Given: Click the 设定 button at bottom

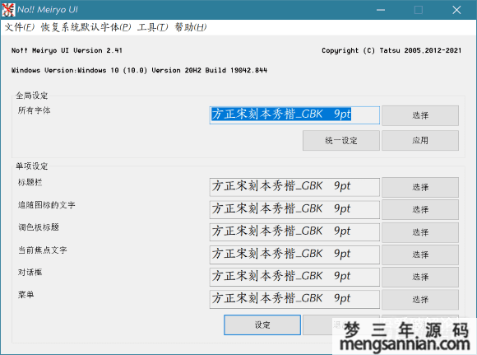Looking at the screenshot, I should pos(262,325).
